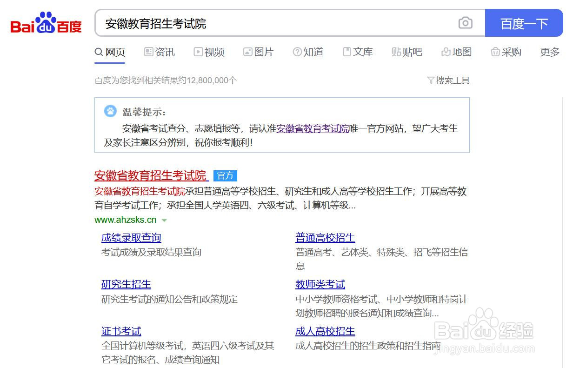Open the 研究生招生 sublink
The height and width of the screenshot is (368, 566).
126,284
